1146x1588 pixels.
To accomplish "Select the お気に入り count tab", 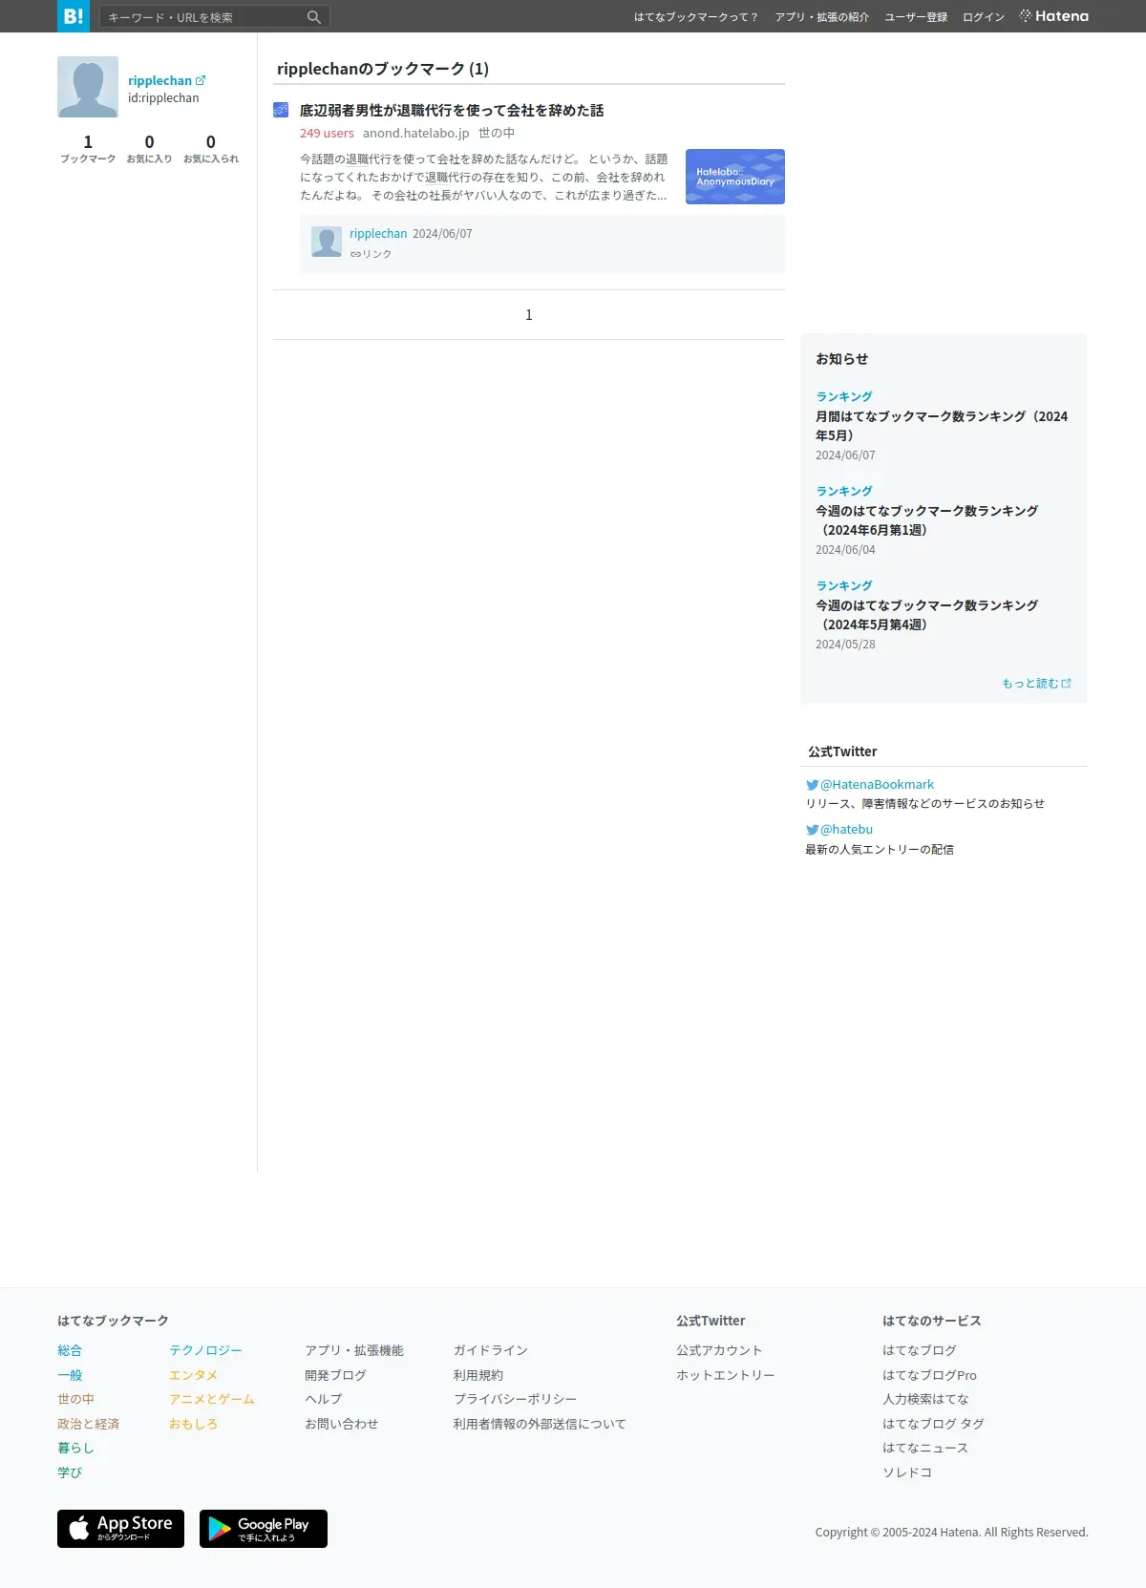I will (x=149, y=148).
